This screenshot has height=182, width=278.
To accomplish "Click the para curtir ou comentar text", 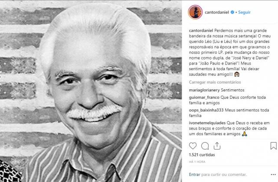I will [224, 175].
